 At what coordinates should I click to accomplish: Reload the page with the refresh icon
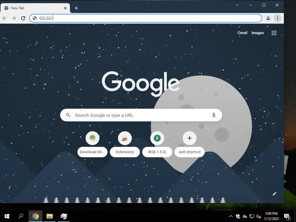click(x=23, y=18)
